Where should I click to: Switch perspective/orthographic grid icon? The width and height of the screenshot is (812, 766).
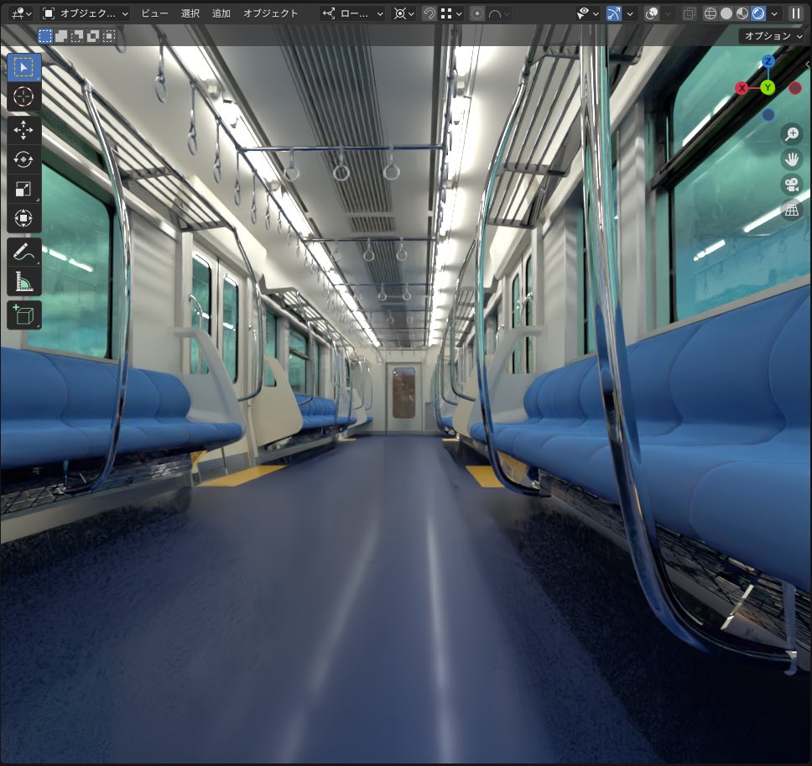pos(792,211)
